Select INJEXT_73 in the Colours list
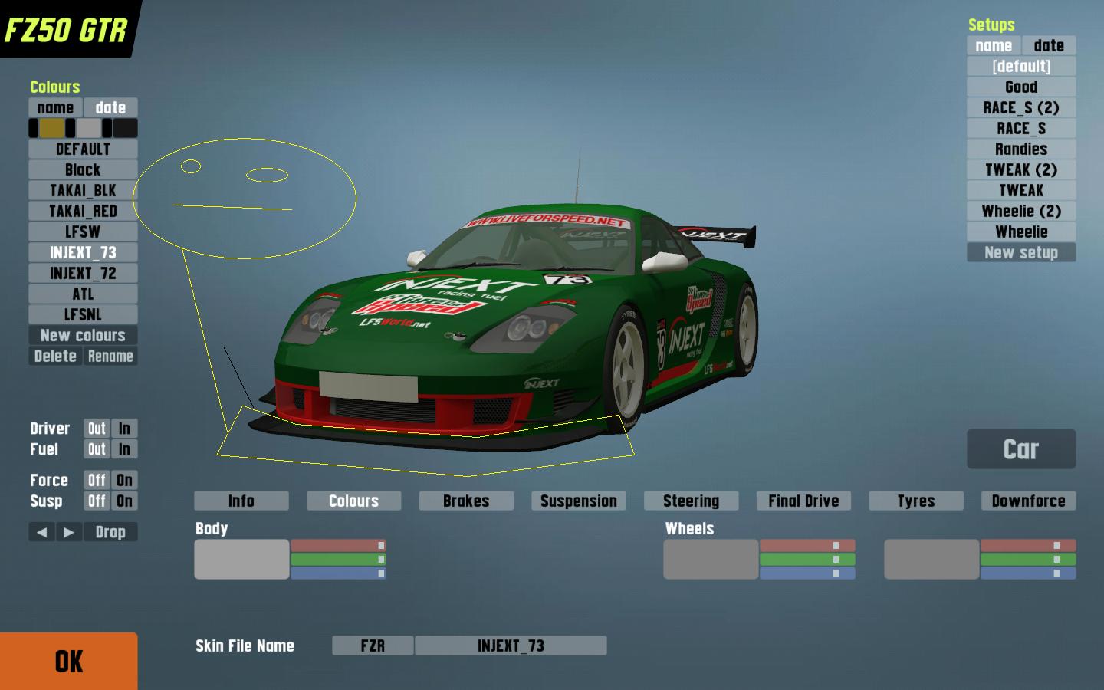The width and height of the screenshot is (1104, 690). pyautogui.click(x=83, y=252)
